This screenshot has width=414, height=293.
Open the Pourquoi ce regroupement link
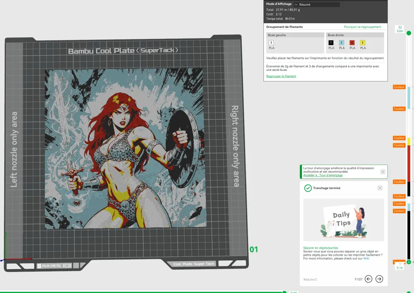[362, 27]
